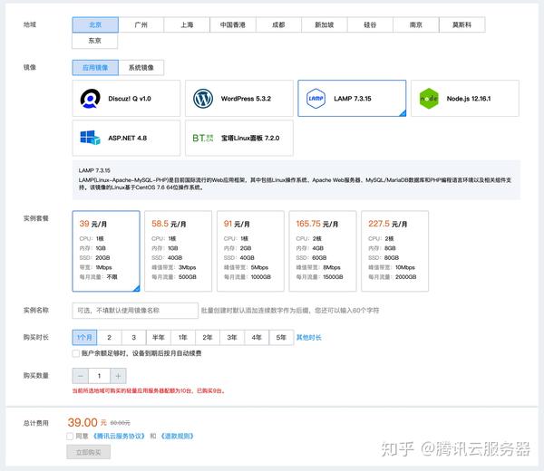Select 3年 purchase duration
Image resolution: width=544 pixels, height=471 pixels.
232,337
